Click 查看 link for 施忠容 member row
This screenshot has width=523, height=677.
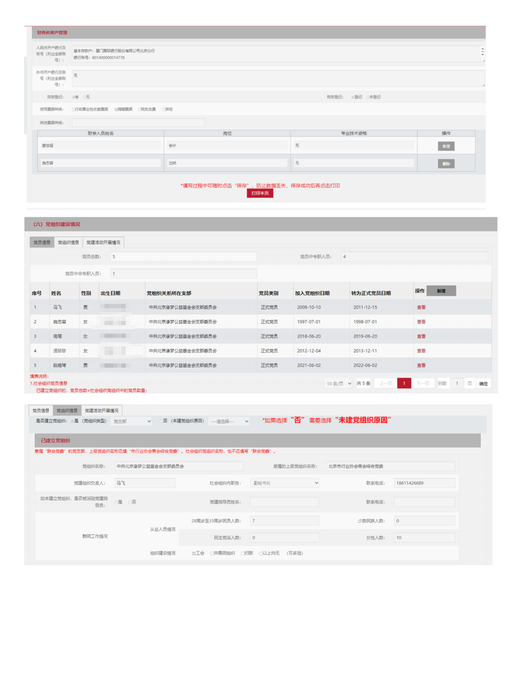[x=421, y=322]
